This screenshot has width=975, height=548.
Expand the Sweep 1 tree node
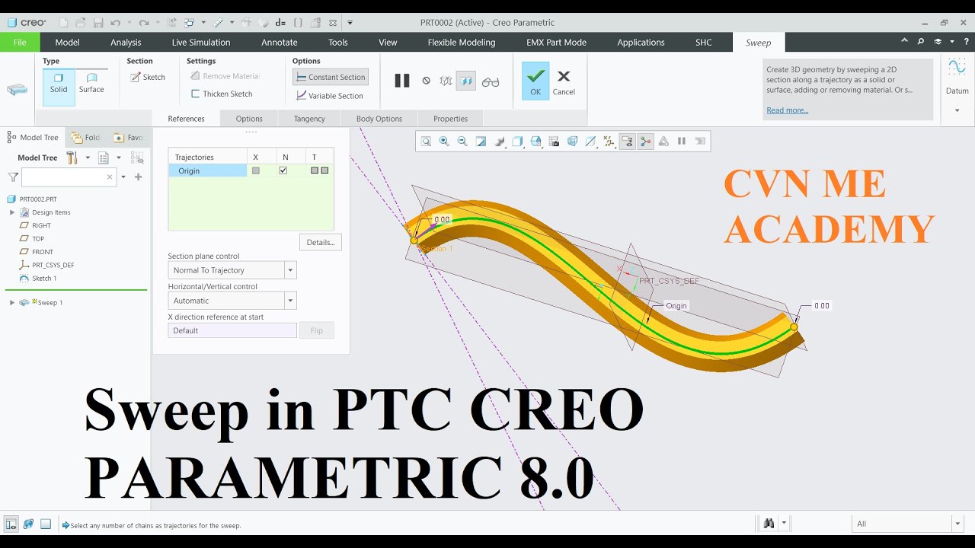pyautogui.click(x=12, y=302)
